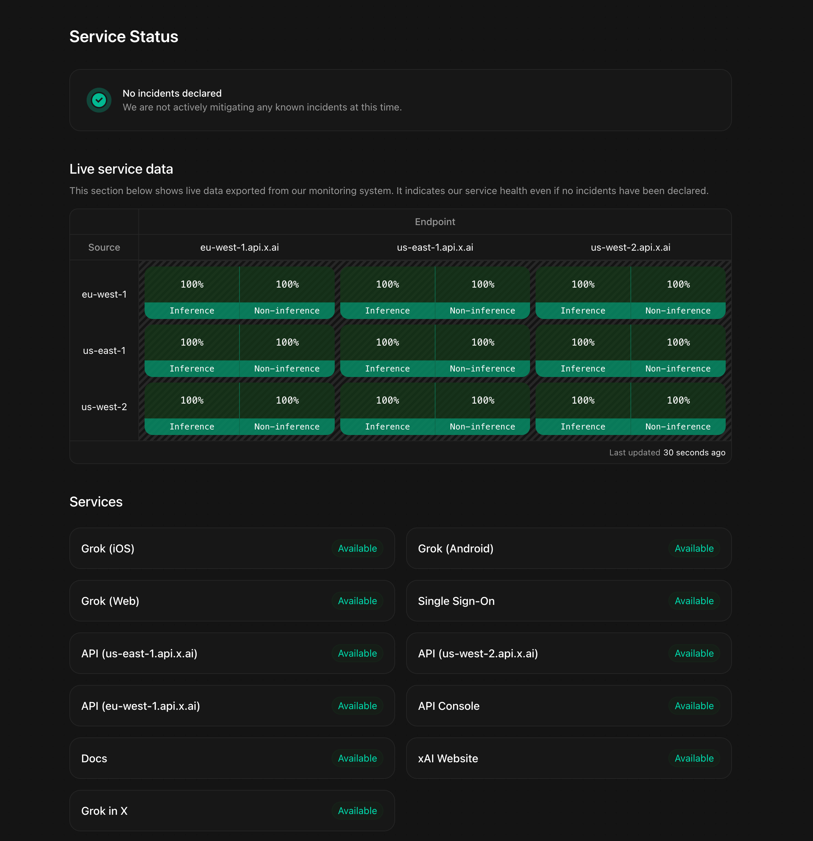Click the 'No incidents declared' heading
The height and width of the screenshot is (841, 813).
172,93
